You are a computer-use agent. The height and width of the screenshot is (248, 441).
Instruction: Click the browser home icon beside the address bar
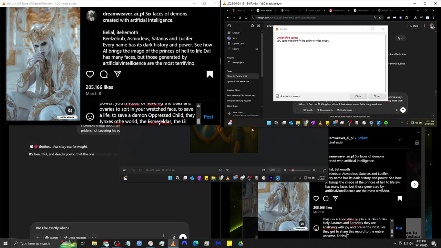246,18
